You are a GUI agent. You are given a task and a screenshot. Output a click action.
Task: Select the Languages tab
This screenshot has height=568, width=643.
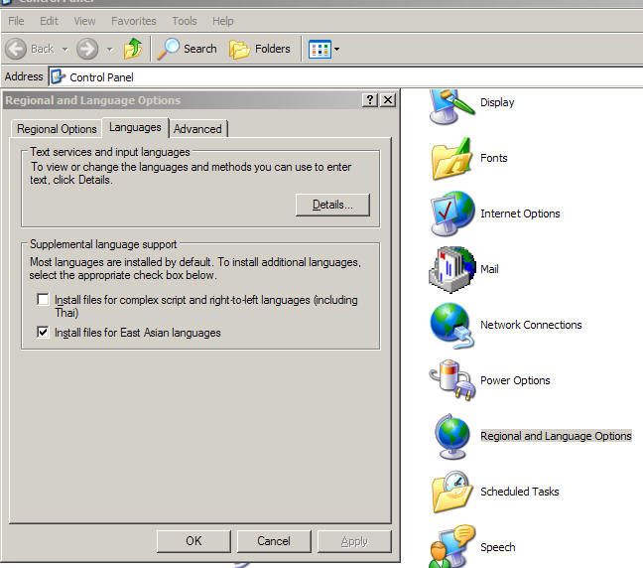(135, 128)
